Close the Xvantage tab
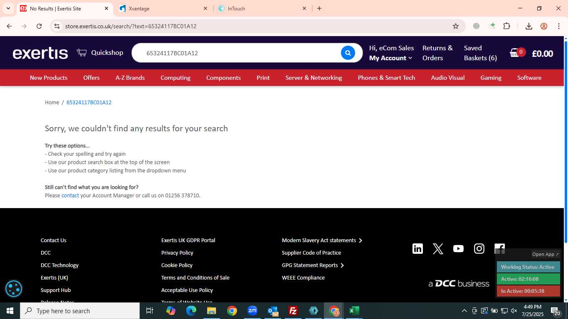Screen dimensions: 568x319 click(205, 8)
